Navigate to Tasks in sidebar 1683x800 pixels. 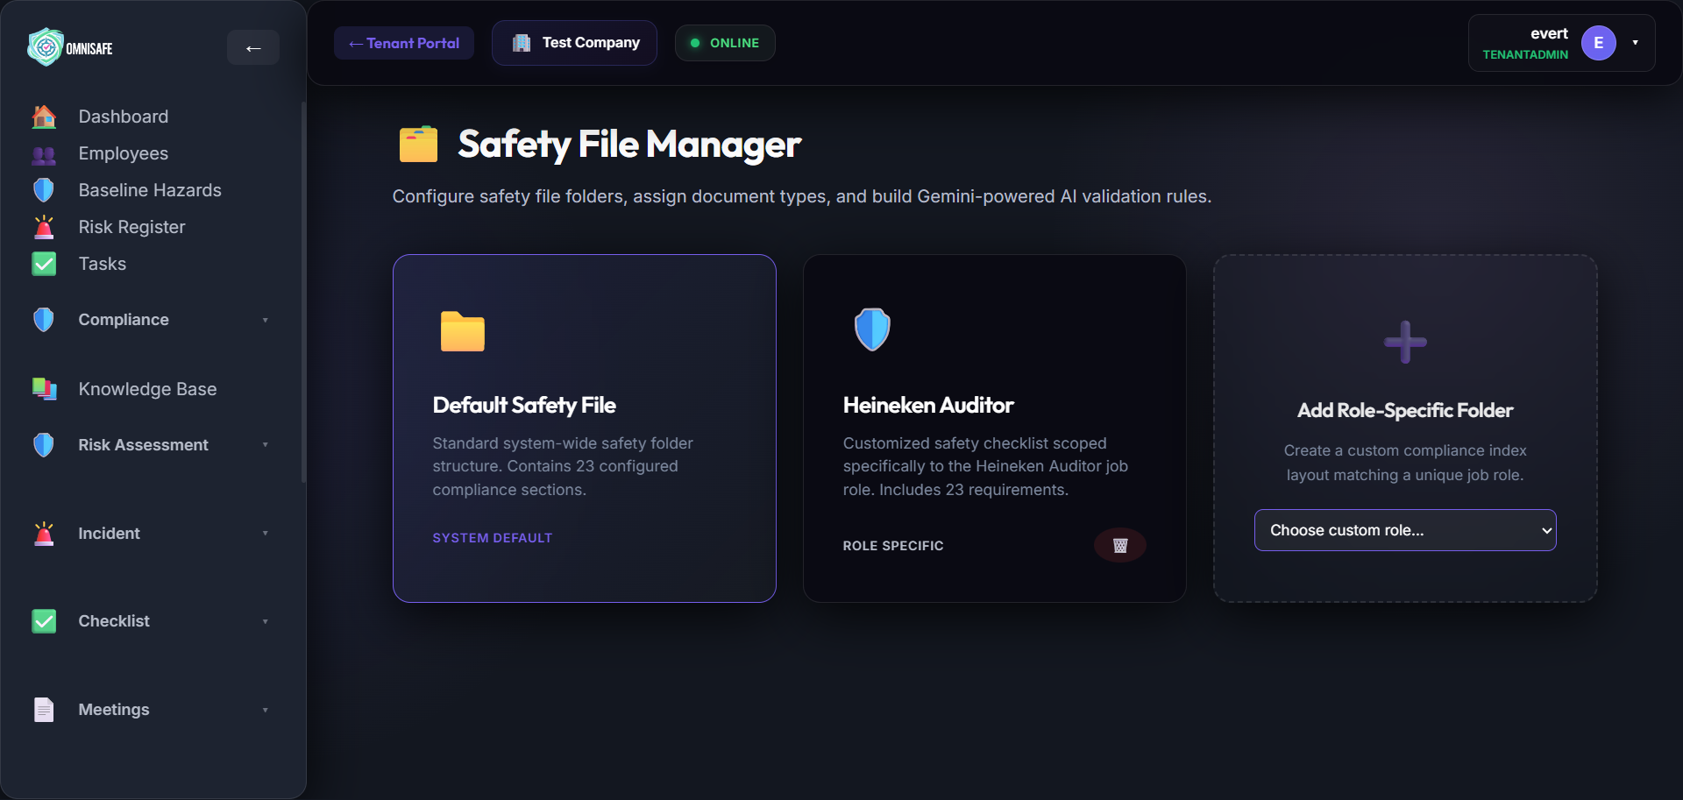coord(103,264)
